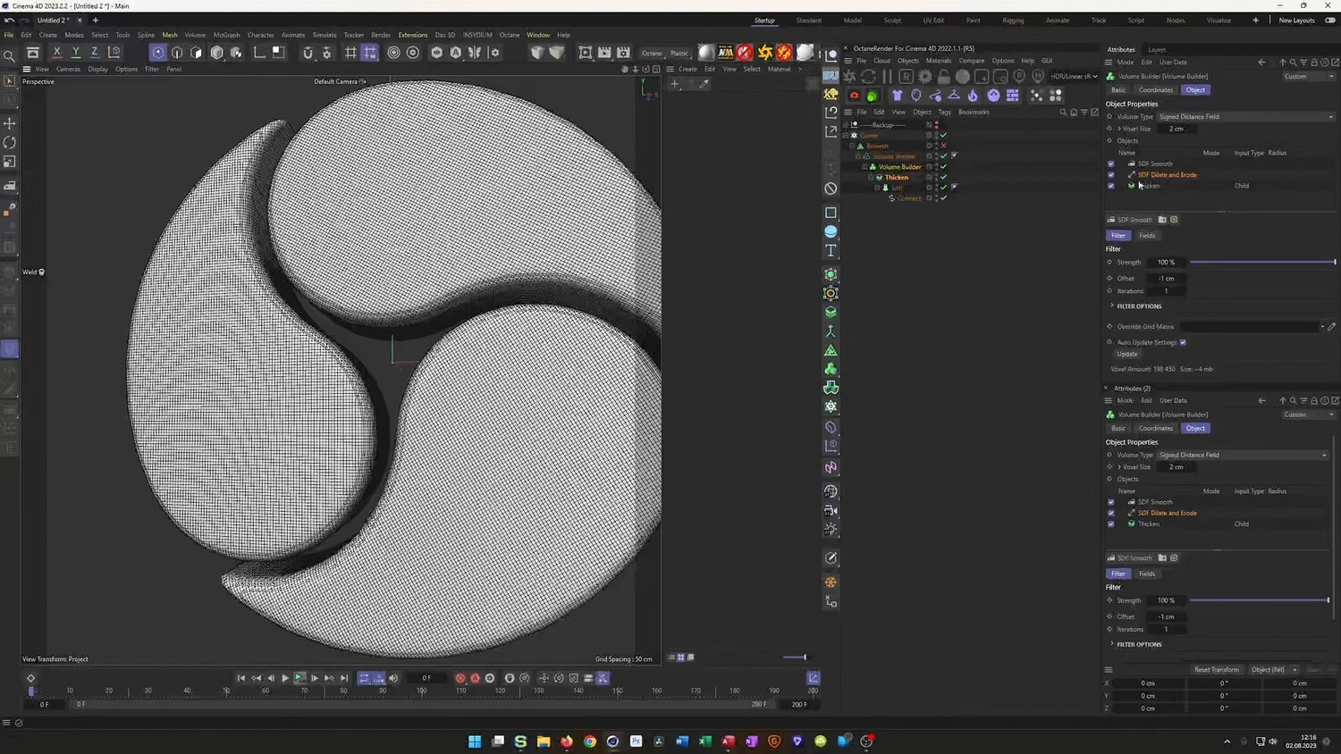
Task: Click the Text spline T icon
Action: tap(831, 251)
